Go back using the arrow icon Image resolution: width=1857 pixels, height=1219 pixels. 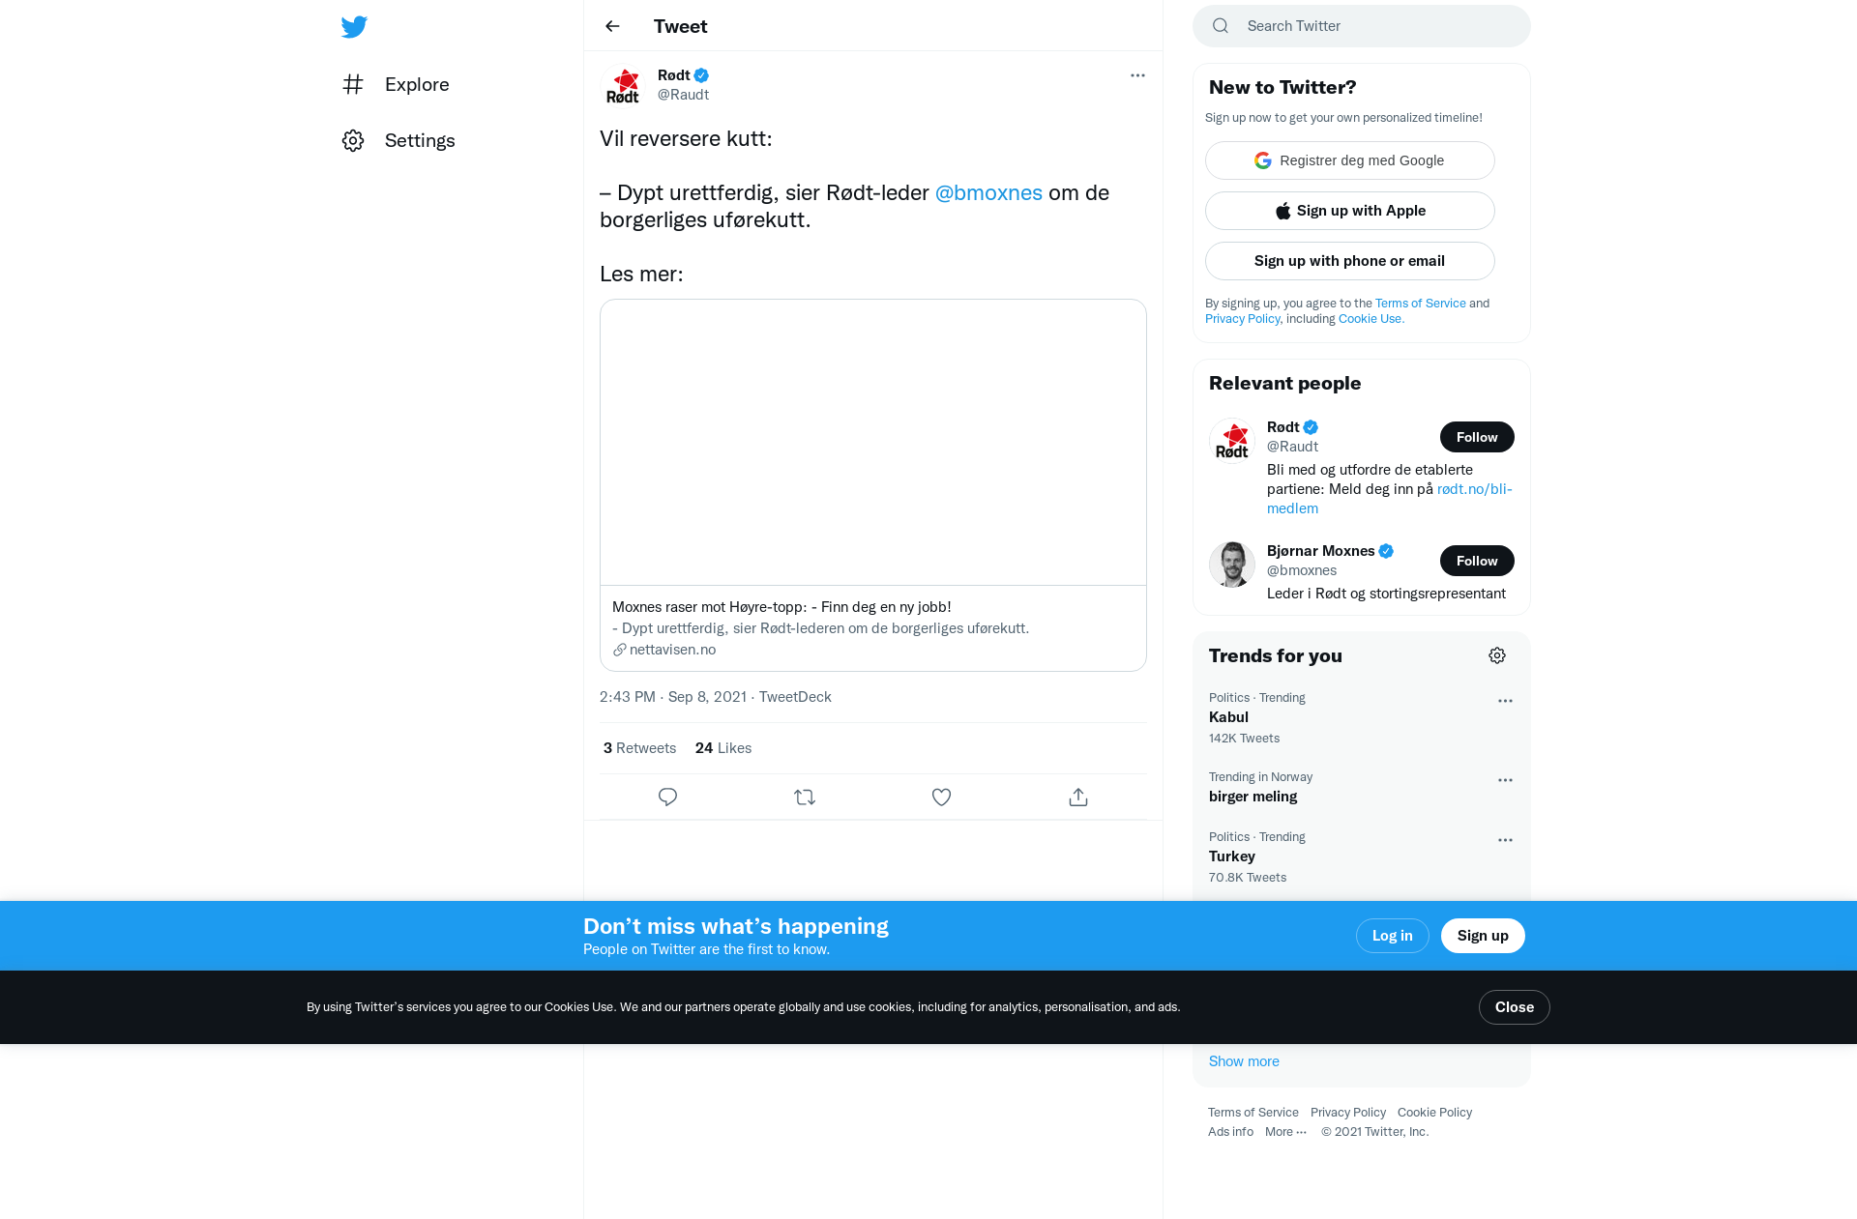pyautogui.click(x=612, y=26)
